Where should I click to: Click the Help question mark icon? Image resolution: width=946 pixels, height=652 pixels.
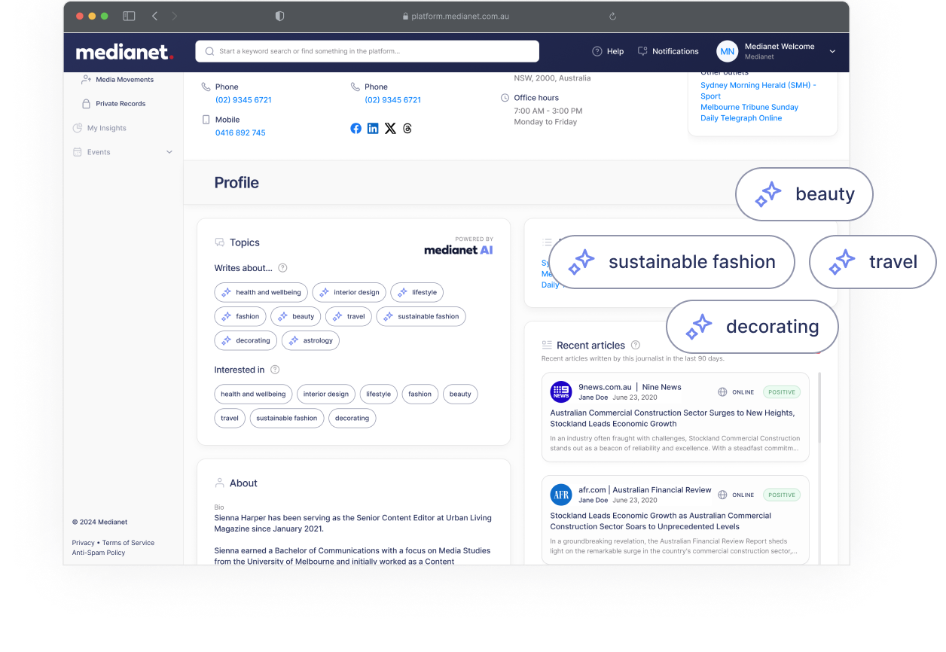[596, 51]
